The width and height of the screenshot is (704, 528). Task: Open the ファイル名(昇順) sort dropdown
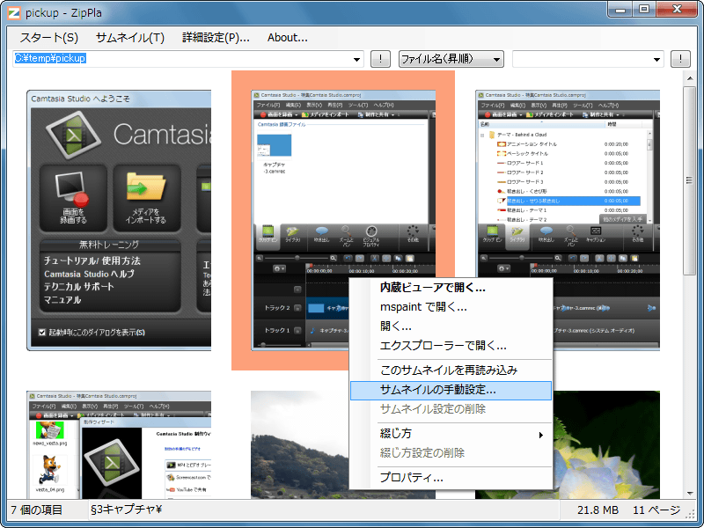tap(451, 59)
